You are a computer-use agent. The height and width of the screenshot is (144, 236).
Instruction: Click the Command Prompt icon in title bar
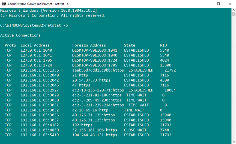(x=4, y=4)
